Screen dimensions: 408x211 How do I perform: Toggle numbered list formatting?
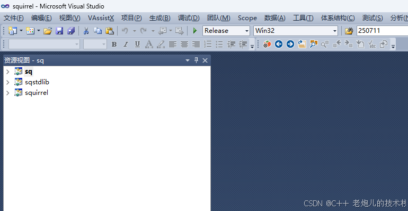208,45
